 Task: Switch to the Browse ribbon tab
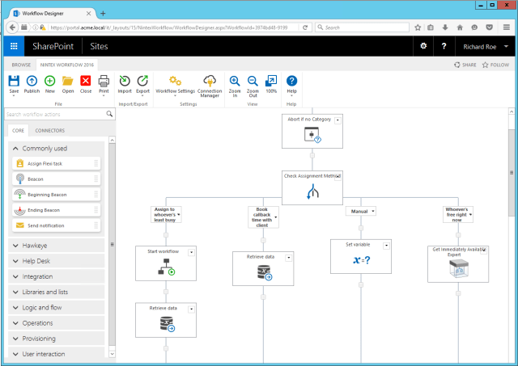[x=21, y=64]
